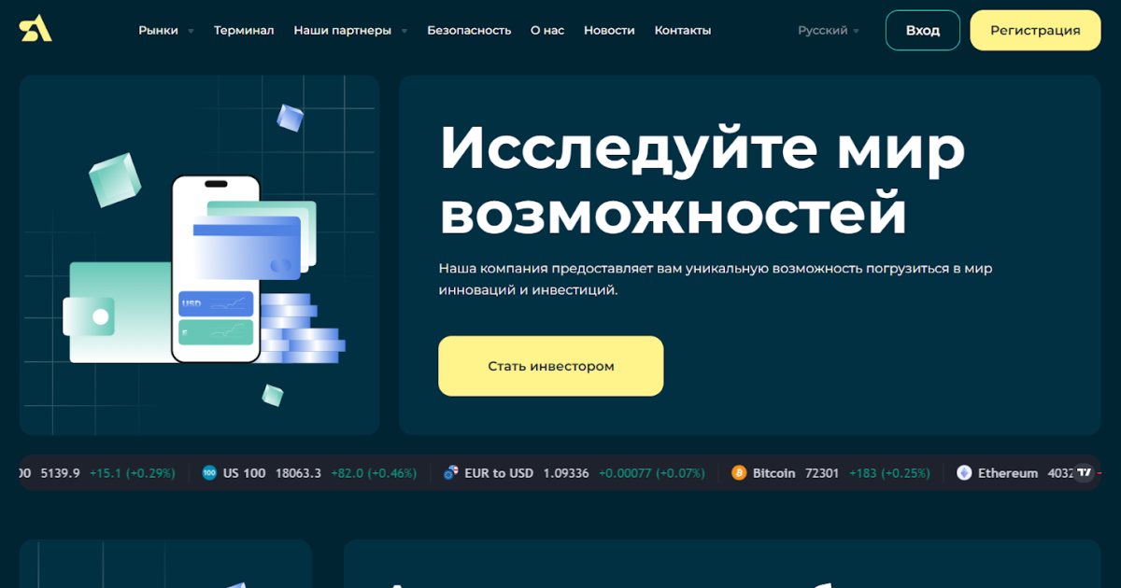Open the Ethereum ticker entry
The image size is (1121, 588).
point(1015,473)
